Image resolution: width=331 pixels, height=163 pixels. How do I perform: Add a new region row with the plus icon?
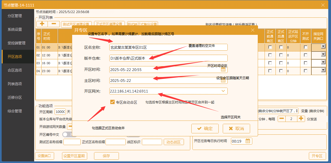[41, 24]
